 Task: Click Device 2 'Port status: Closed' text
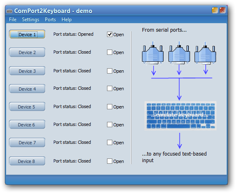[72, 52]
